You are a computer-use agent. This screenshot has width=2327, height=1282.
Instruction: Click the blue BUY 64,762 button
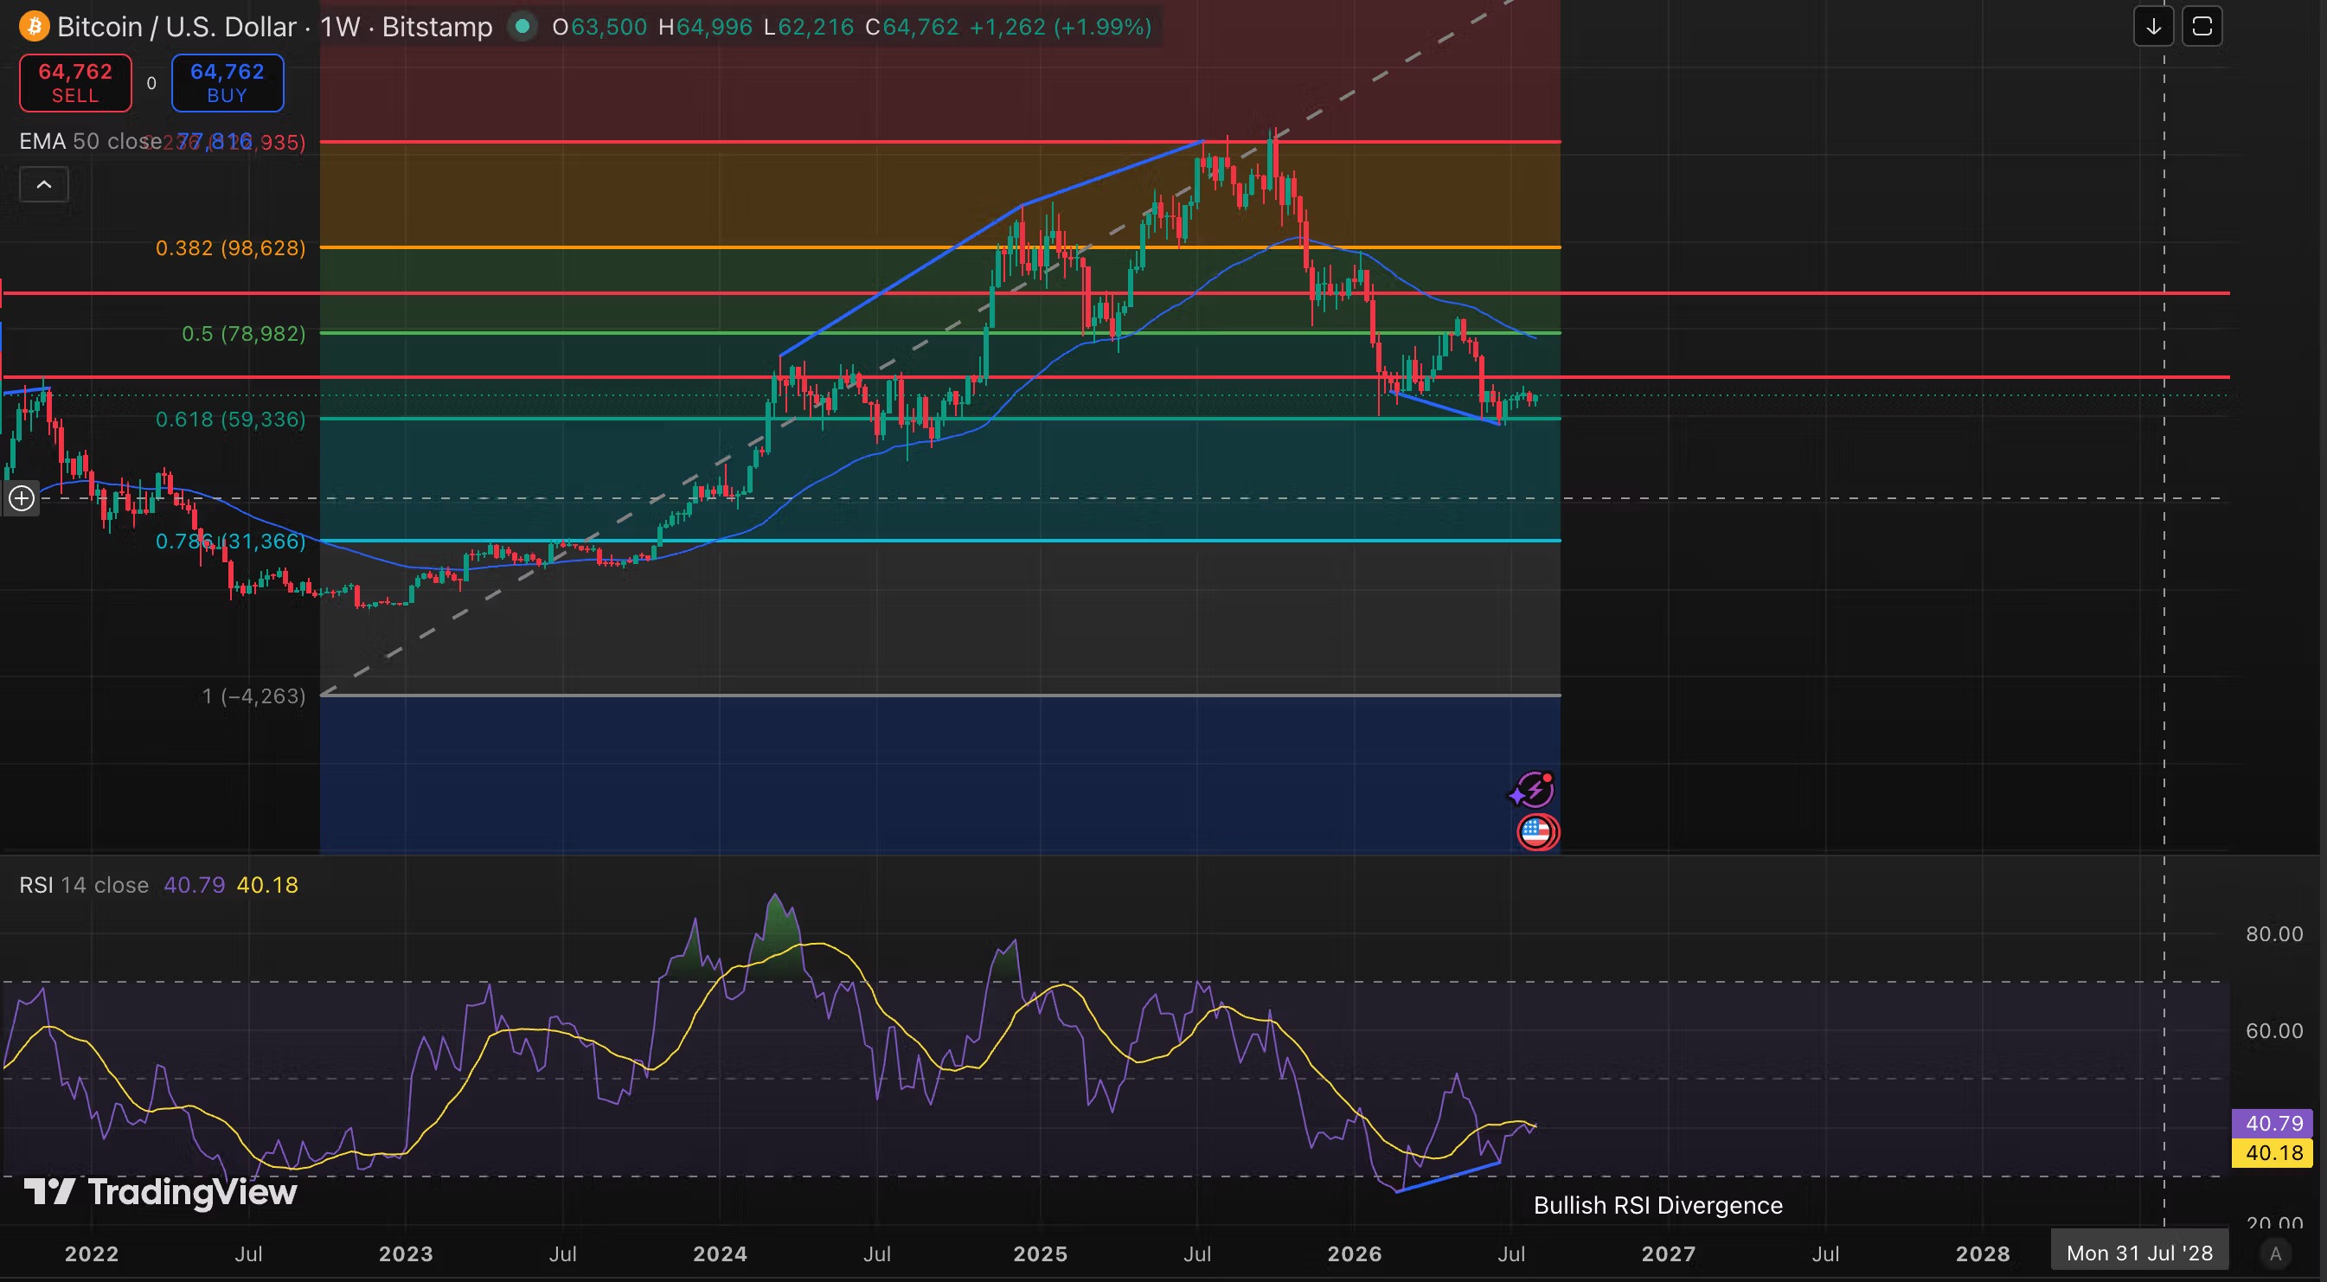point(228,83)
